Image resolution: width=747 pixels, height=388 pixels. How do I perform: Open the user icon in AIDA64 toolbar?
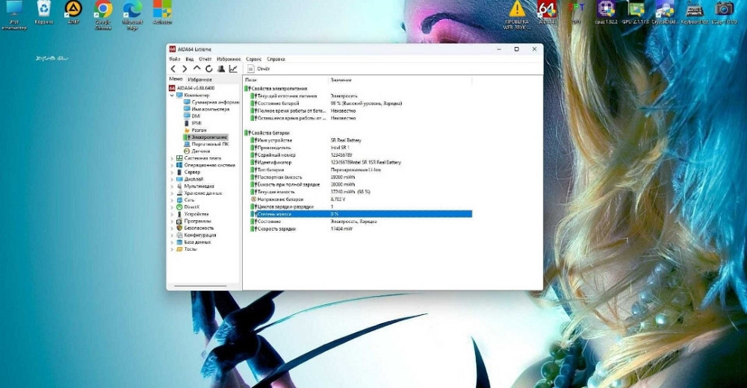(x=221, y=69)
